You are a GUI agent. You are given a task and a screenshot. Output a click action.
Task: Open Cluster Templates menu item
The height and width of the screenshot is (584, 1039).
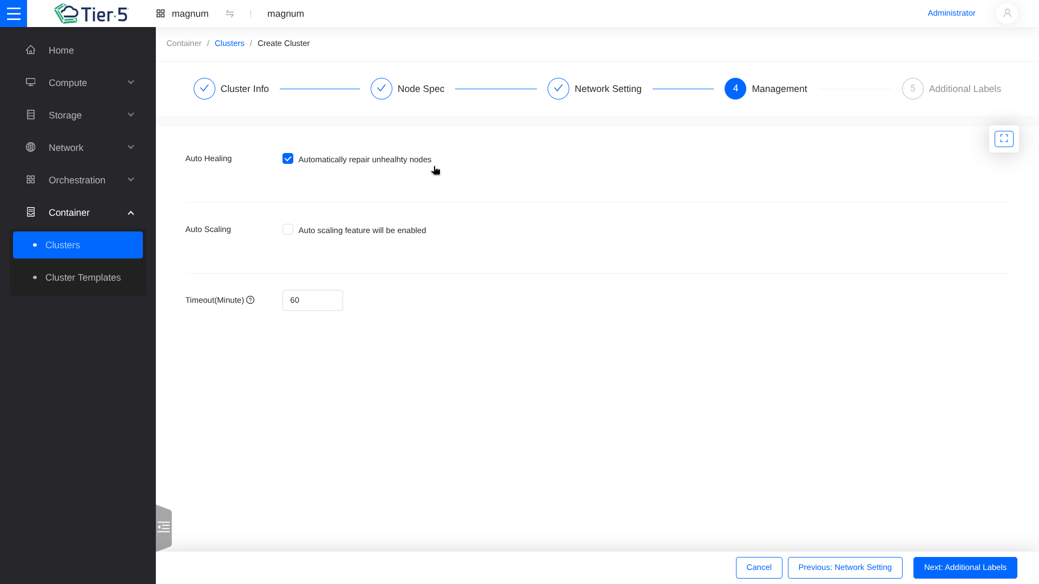point(83,277)
